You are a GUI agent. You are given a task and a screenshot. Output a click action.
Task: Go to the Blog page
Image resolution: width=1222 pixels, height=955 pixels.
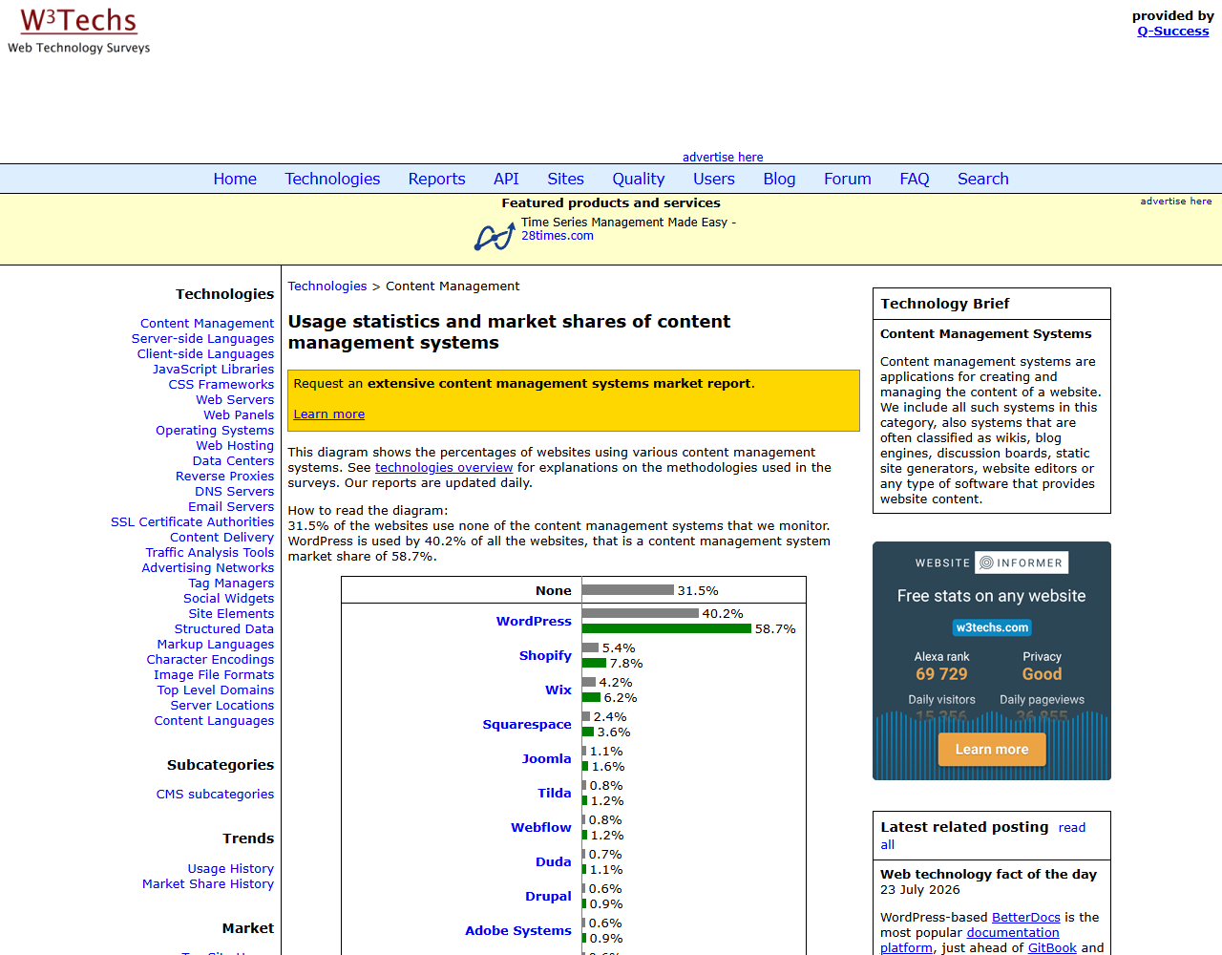click(779, 179)
